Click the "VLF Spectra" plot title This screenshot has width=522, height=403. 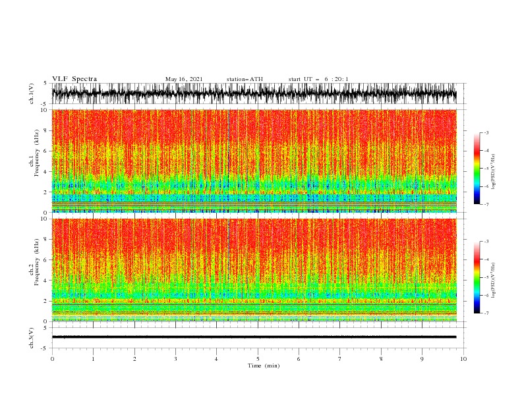pos(74,79)
